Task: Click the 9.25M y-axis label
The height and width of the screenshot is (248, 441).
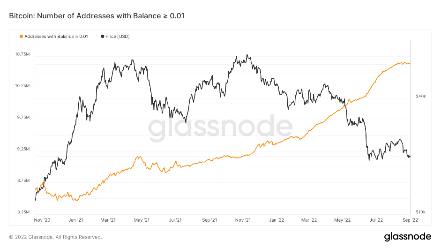Action: (x=23, y=149)
